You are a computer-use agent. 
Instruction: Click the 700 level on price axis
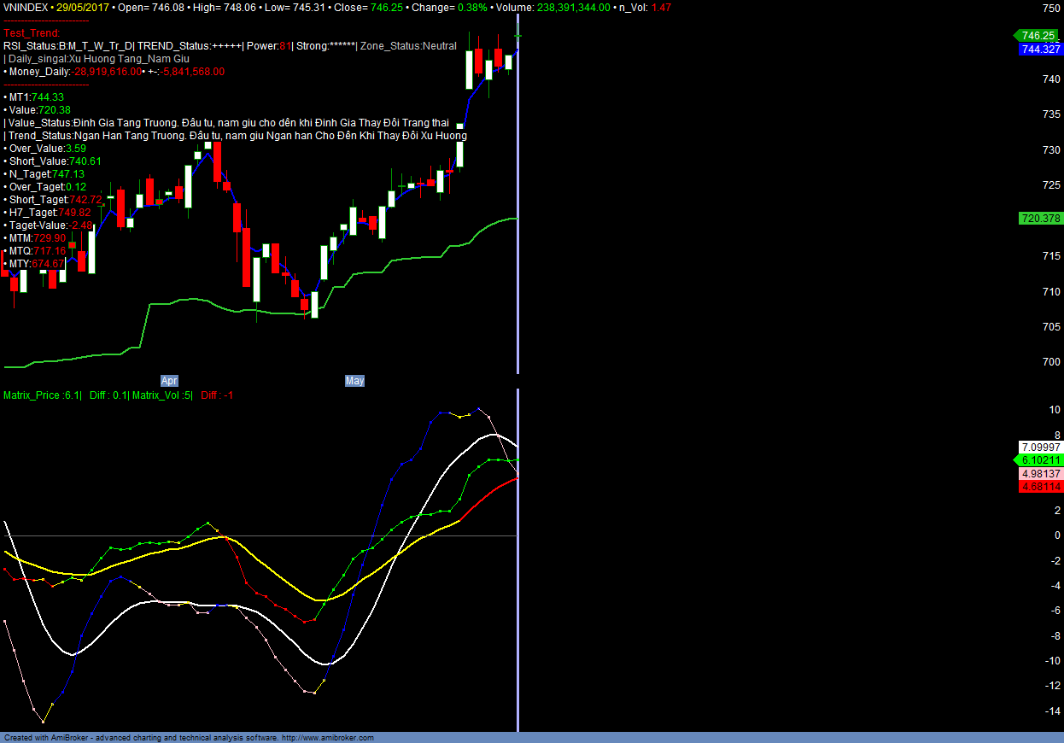[1050, 362]
